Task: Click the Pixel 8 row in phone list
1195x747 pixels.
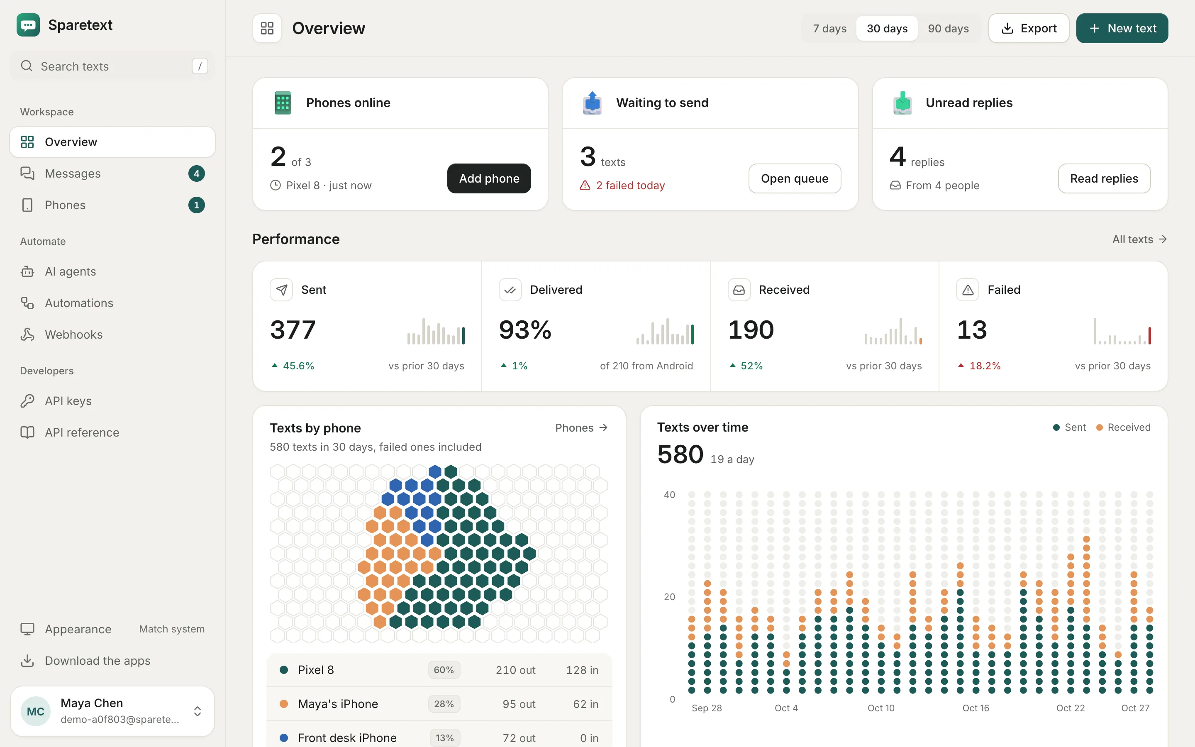Action: [x=439, y=670]
